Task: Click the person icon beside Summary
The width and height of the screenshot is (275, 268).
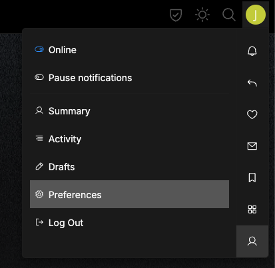Action: click(x=39, y=110)
